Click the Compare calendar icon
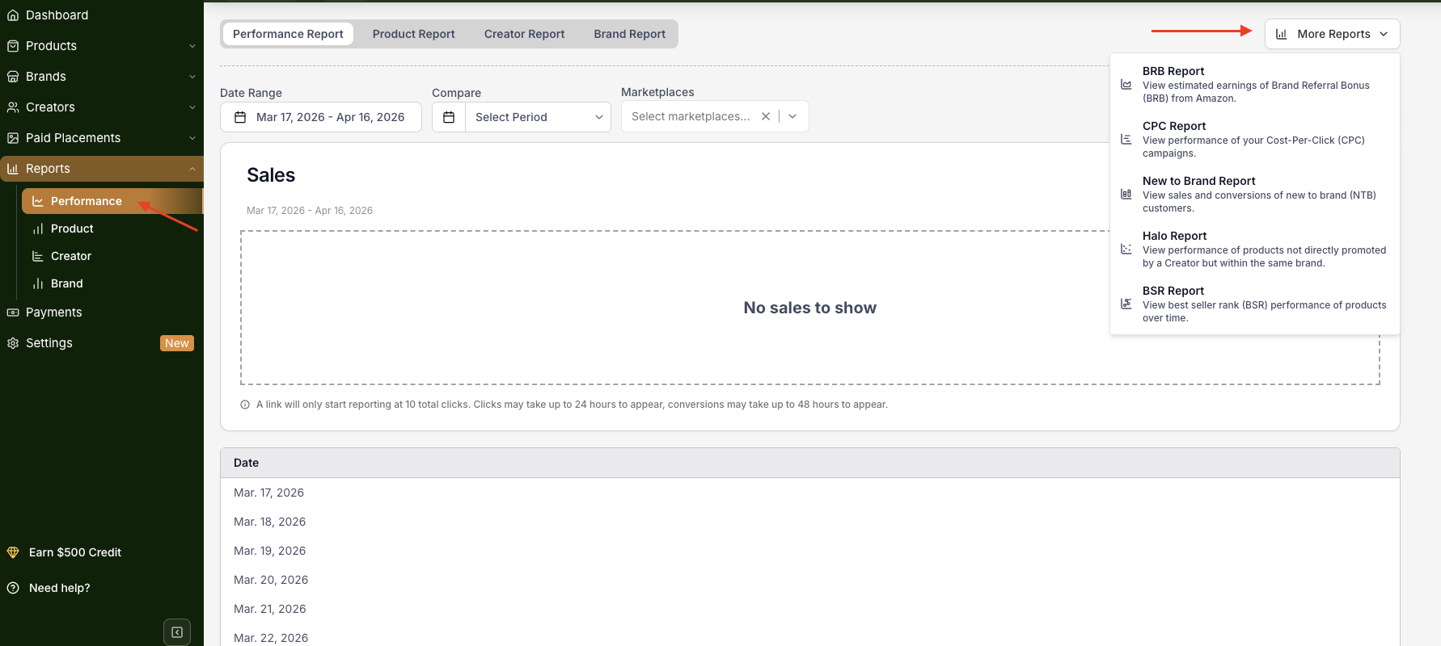The width and height of the screenshot is (1441, 646). (449, 117)
